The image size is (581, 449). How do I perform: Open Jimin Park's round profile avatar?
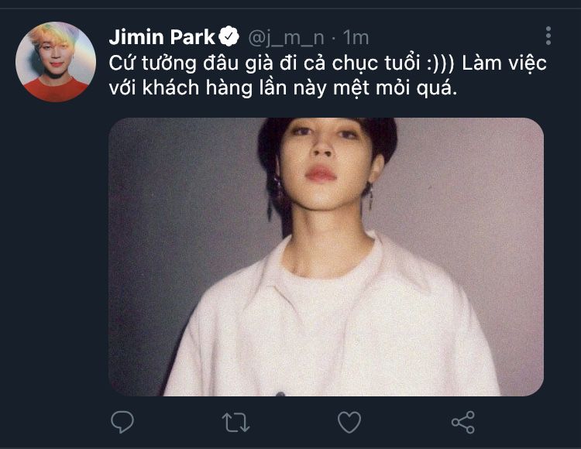tap(56, 62)
